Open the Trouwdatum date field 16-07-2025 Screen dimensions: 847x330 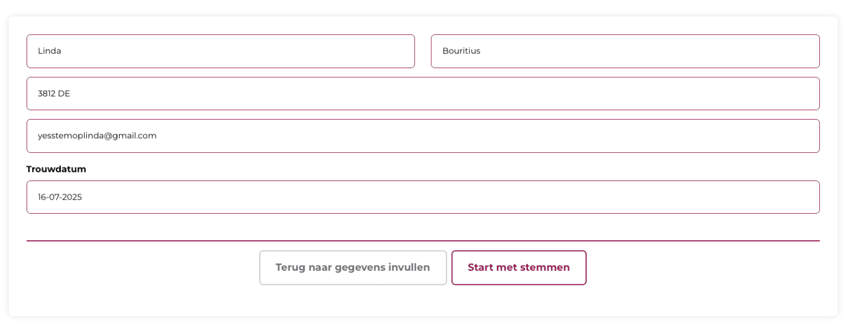423,197
